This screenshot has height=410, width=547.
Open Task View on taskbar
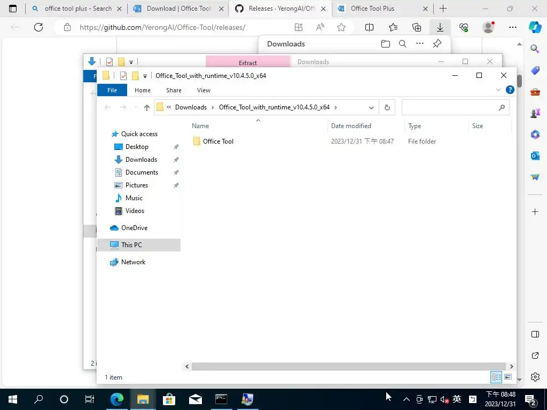(90, 399)
